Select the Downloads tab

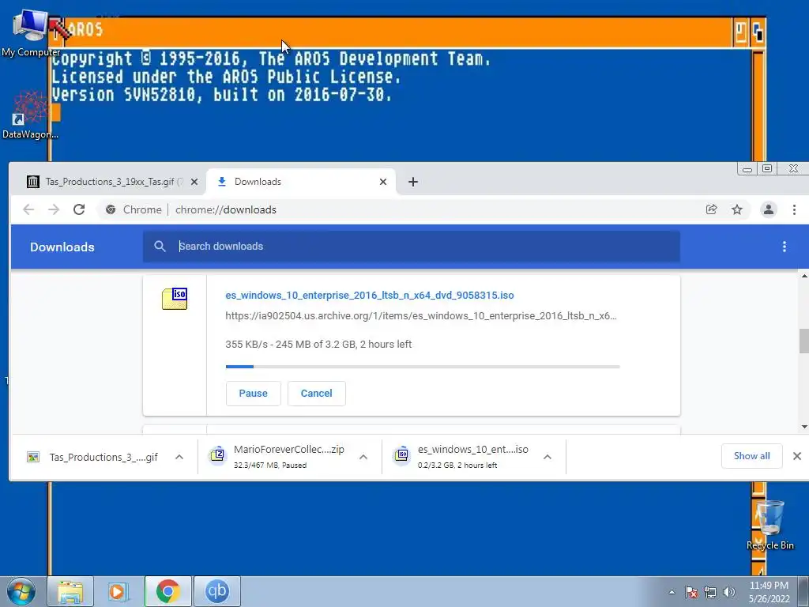(x=300, y=182)
